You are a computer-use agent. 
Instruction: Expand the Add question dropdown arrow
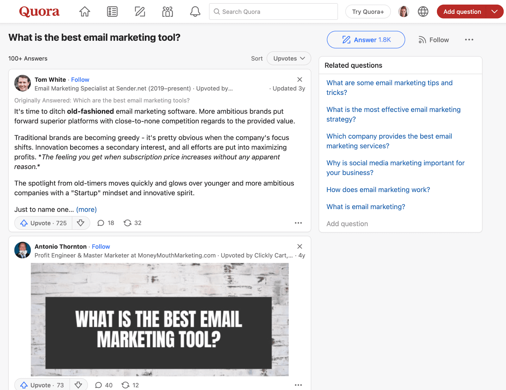(494, 12)
